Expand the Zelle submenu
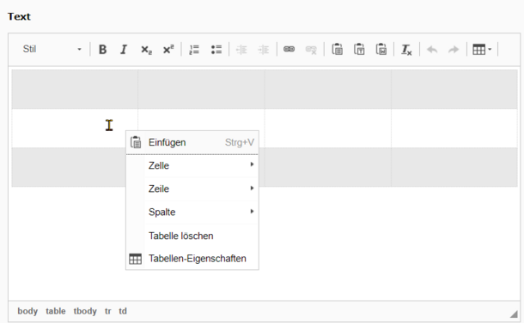Screen dimensions: 524x323 pyautogui.click(x=192, y=165)
